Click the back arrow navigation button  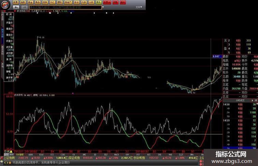tap(16, 7)
